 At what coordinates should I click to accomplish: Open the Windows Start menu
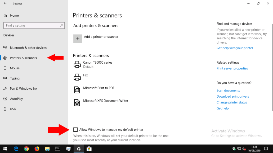click(x=5, y=149)
